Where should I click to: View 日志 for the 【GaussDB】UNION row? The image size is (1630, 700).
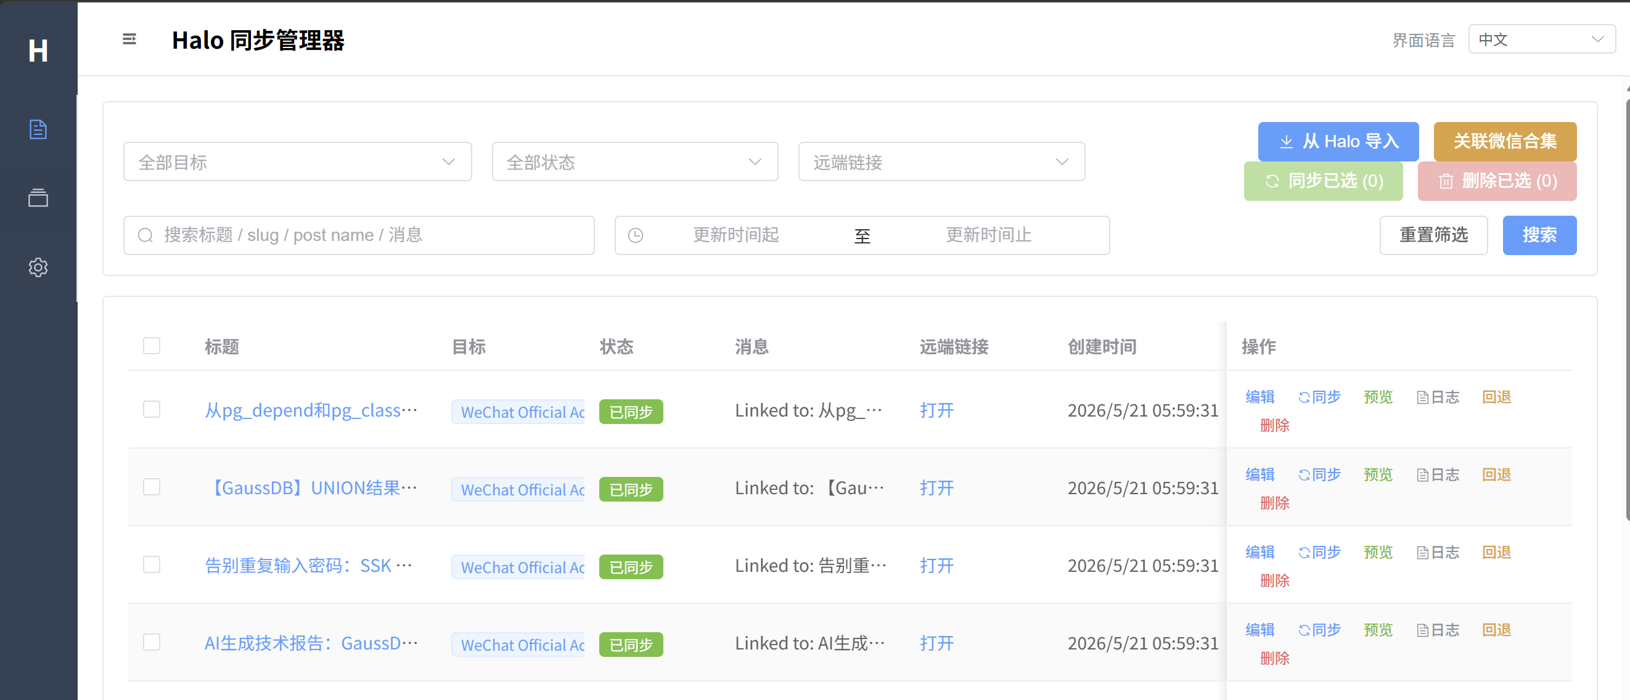click(1438, 475)
